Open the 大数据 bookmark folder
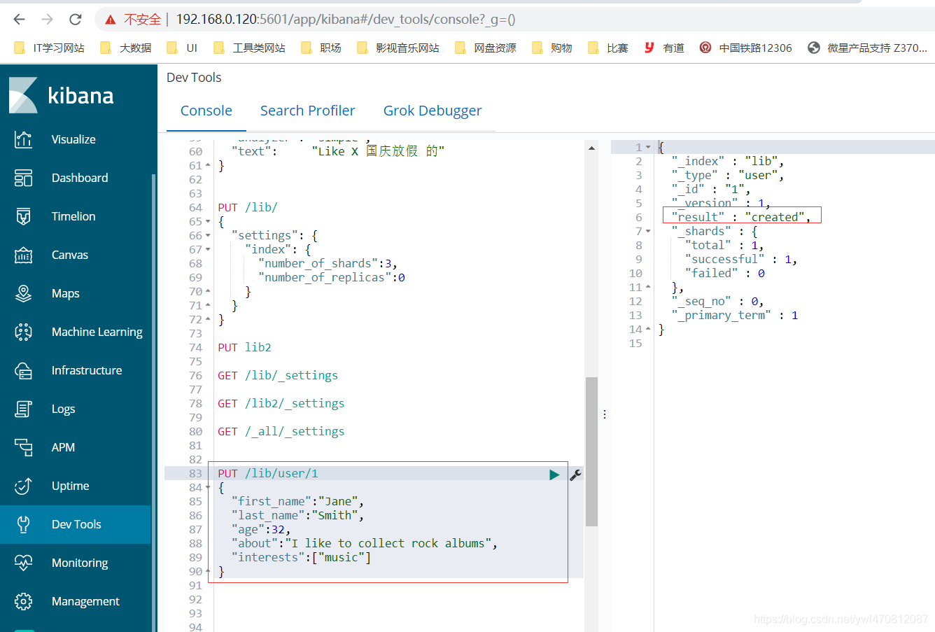 tap(126, 48)
